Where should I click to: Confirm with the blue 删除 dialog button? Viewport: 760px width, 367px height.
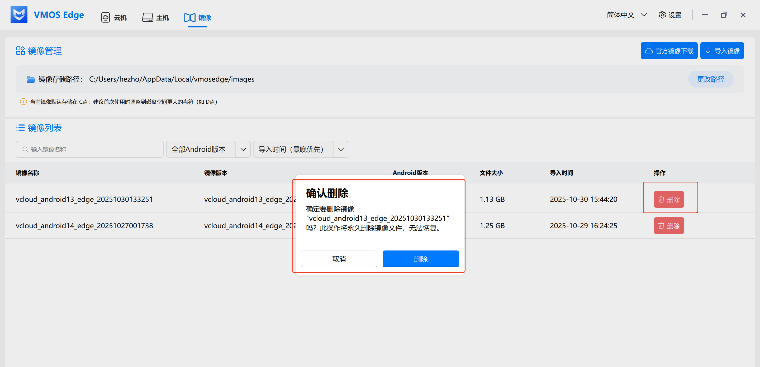click(x=420, y=259)
